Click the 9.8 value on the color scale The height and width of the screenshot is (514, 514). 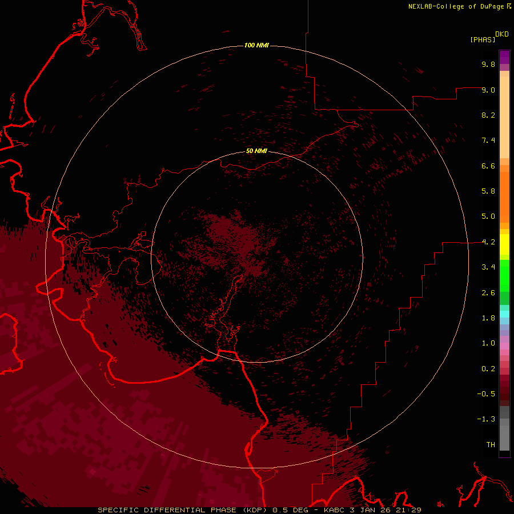coord(488,64)
